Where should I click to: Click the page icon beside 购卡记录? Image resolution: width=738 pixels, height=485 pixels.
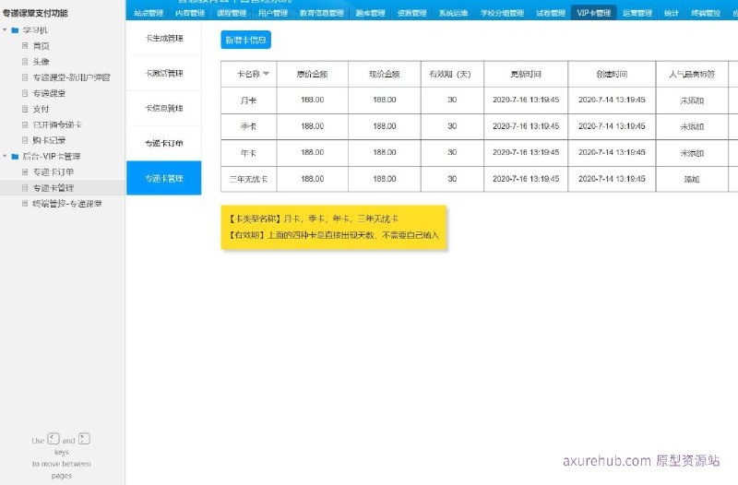point(25,140)
